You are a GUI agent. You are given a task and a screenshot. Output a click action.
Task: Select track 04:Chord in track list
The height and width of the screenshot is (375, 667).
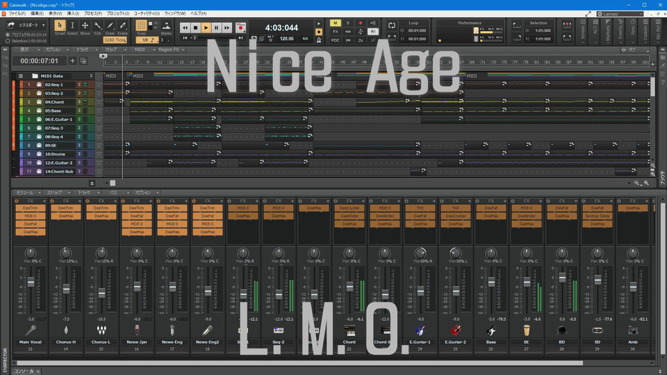tap(54, 102)
